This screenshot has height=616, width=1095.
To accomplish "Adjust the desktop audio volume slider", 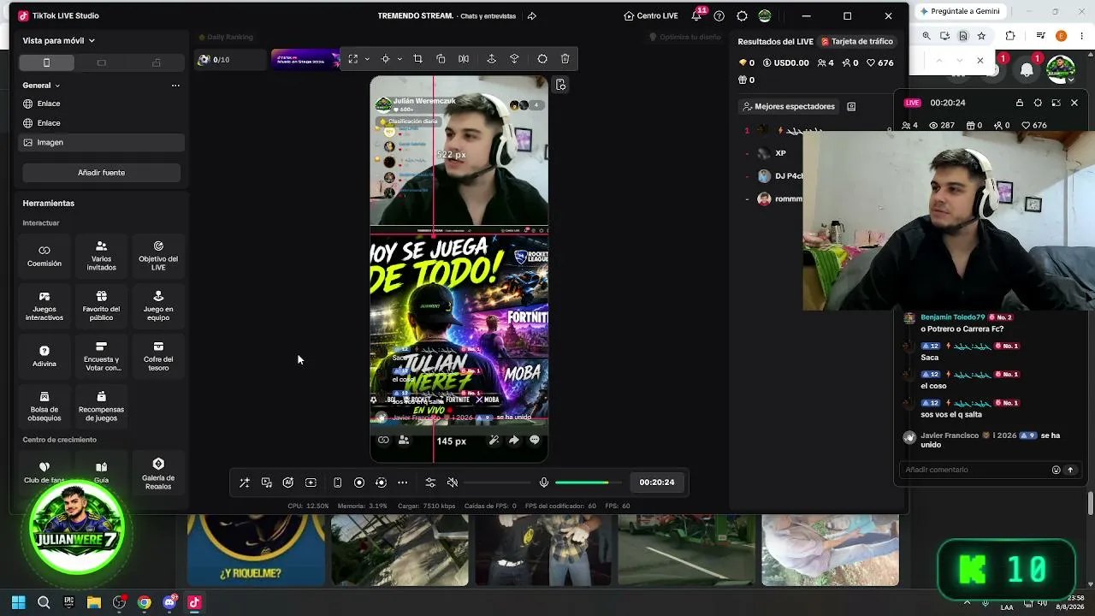I will click(497, 483).
